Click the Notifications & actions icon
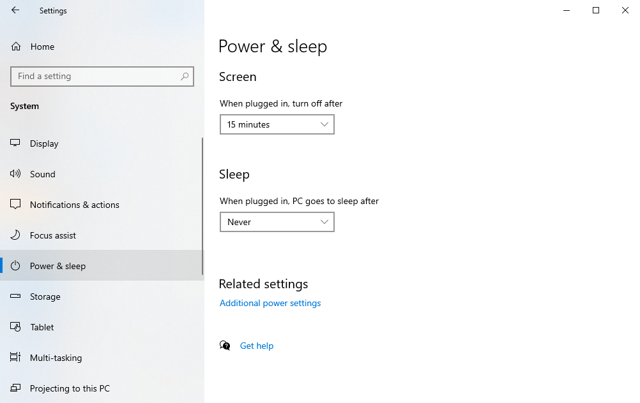 16,205
